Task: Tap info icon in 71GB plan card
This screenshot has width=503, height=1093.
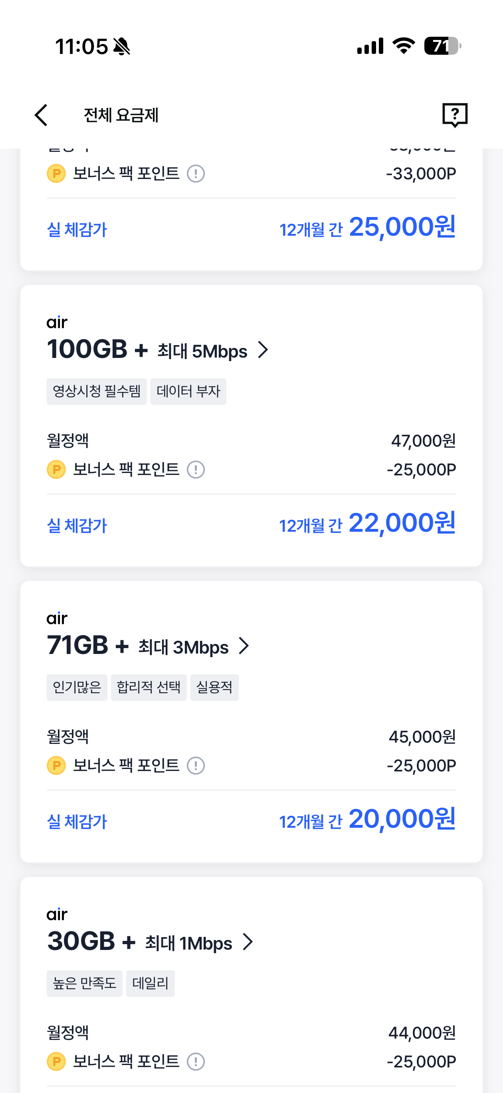Action: pos(196,765)
